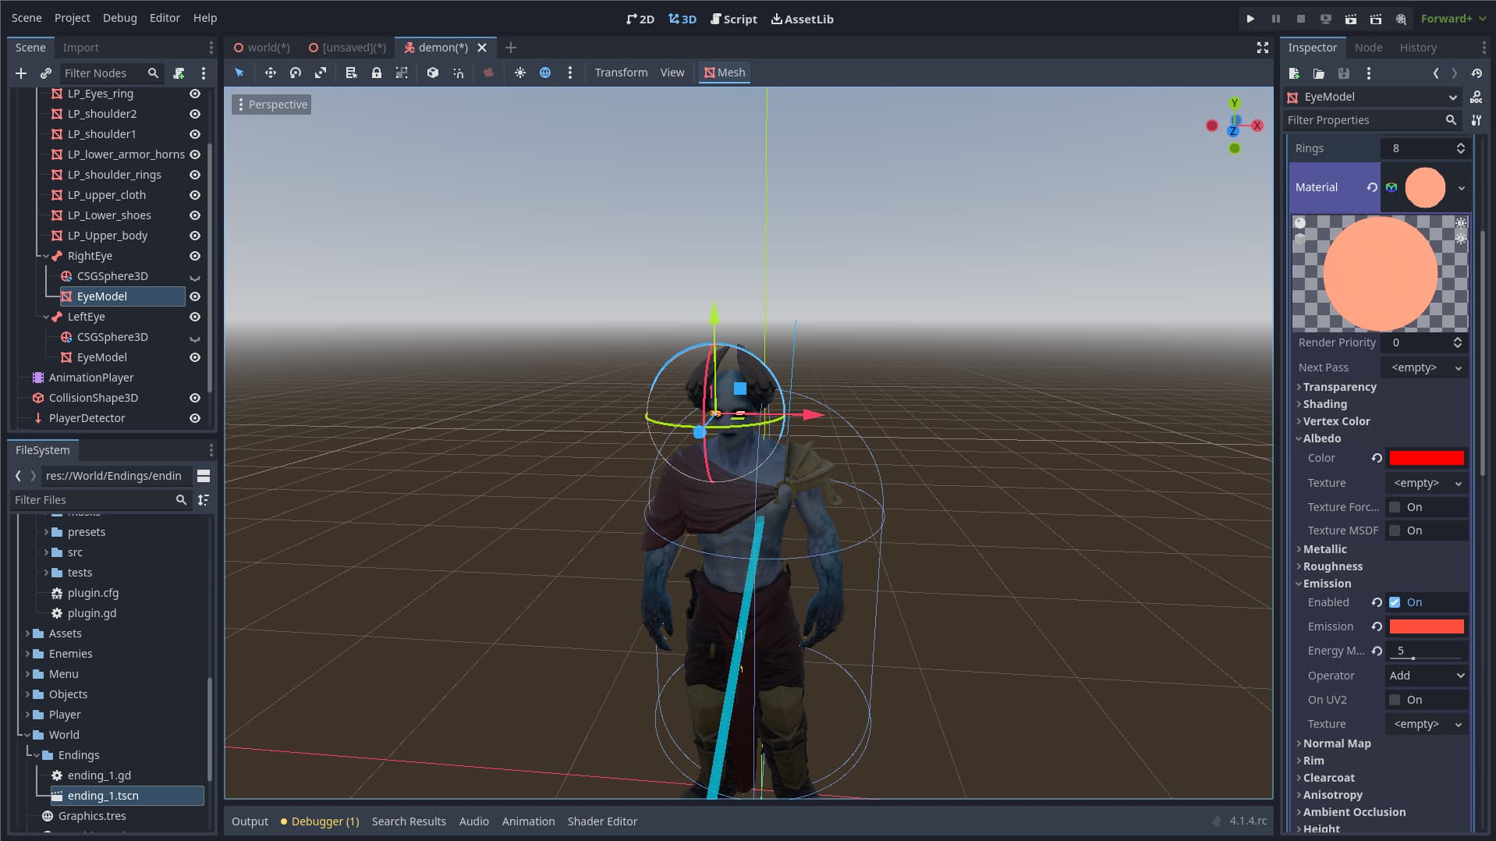The image size is (1496, 841).
Task: Click the create new resource icon in Inspector
Action: point(1294,73)
